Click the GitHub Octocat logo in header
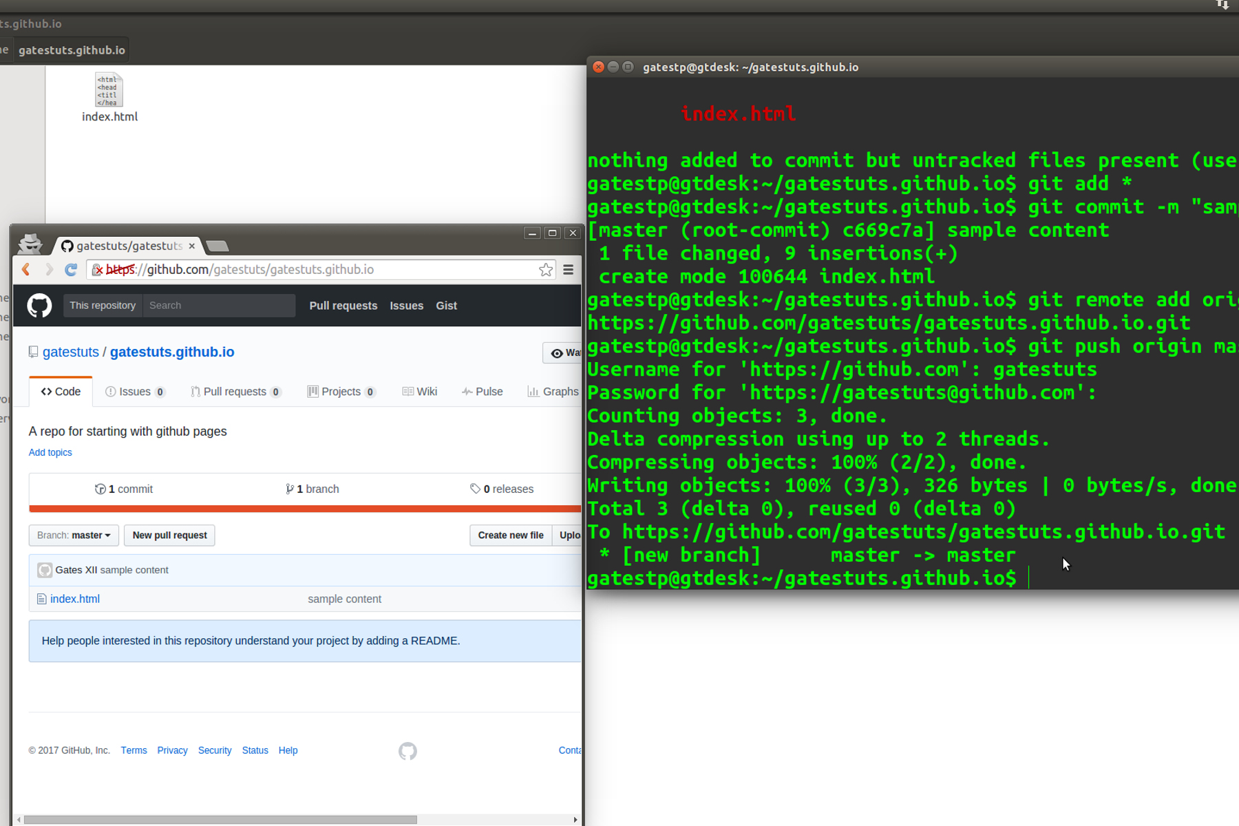The image size is (1239, 826). click(x=39, y=306)
